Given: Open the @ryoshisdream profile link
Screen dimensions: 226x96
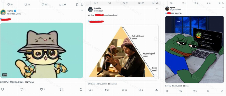Looking at the screenshot, I should 176,10.
